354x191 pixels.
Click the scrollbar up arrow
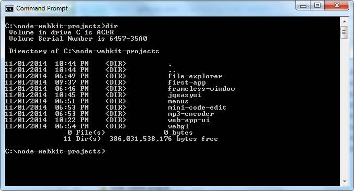click(x=345, y=21)
